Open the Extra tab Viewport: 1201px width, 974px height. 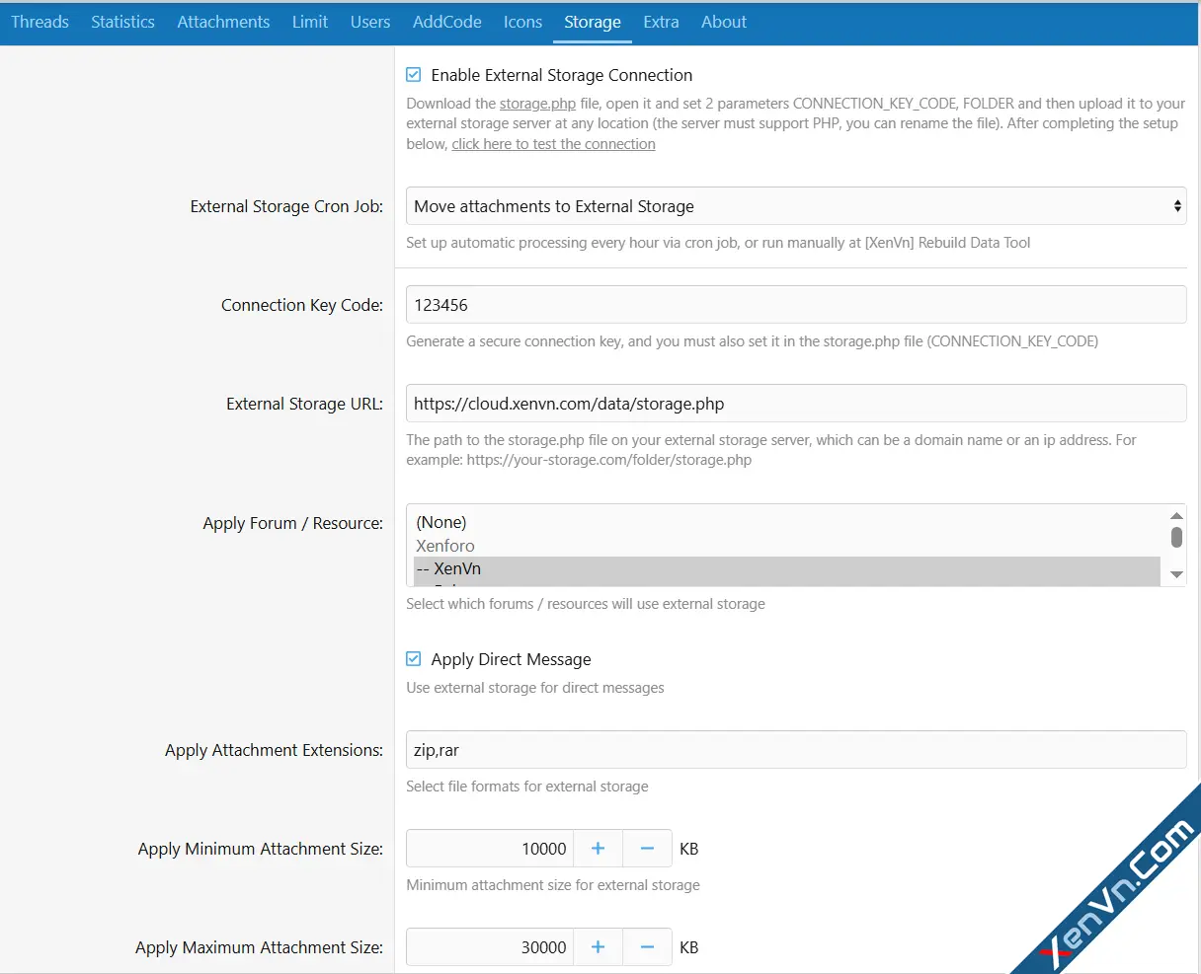[x=661, y=22]
